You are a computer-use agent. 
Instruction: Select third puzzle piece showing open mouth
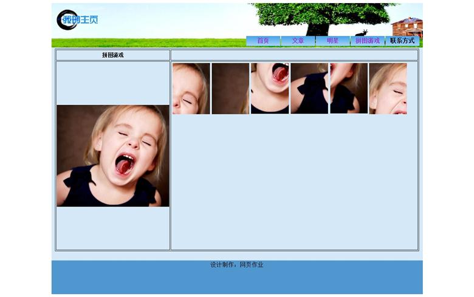tap(270, 89)
